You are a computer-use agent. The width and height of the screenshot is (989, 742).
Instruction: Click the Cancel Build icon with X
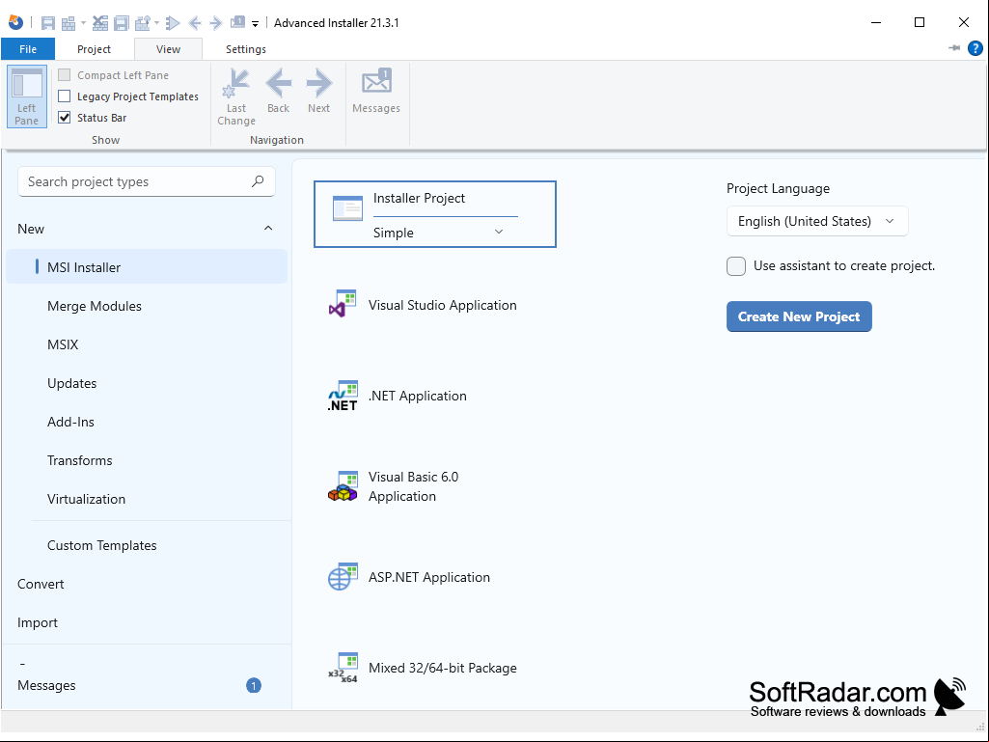100,23
